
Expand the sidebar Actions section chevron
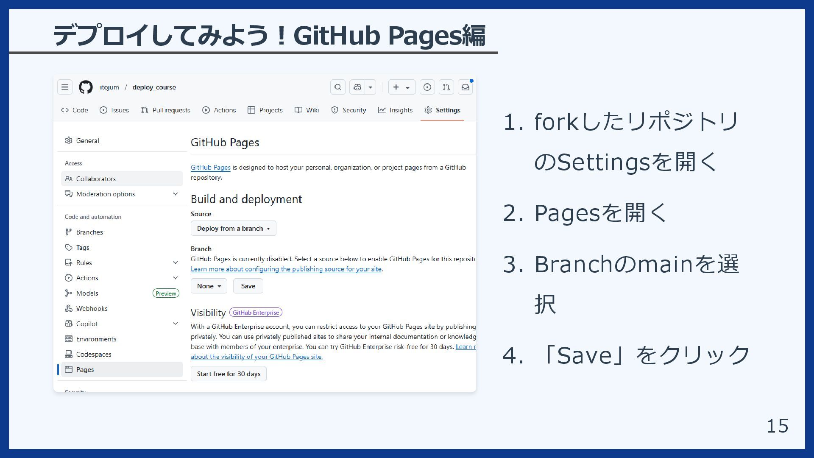[x=176, y=278]
